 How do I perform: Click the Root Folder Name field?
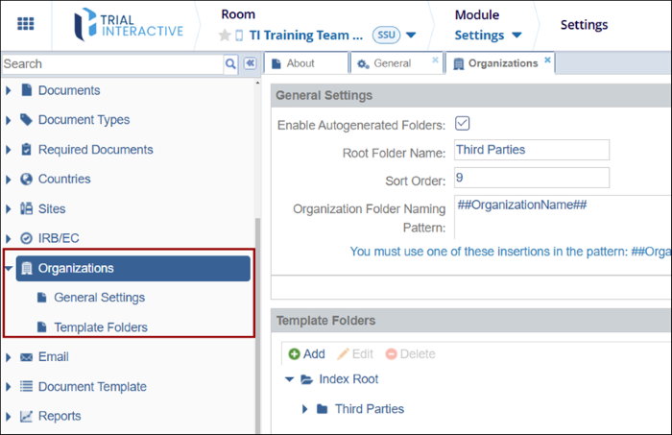pyautogui.click(x=532, y=150)
